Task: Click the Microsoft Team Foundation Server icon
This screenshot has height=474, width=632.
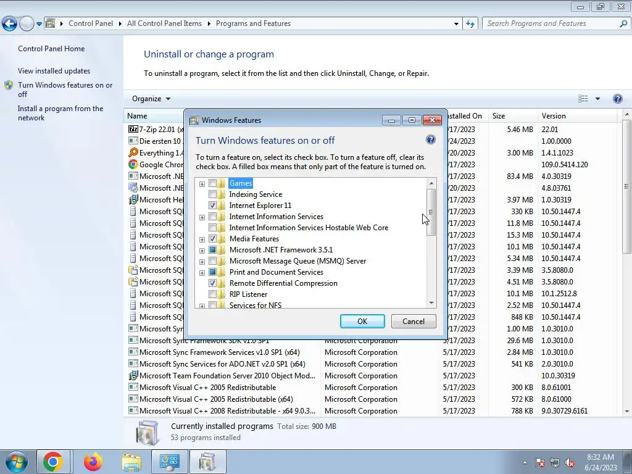Action: pos(133,376)
